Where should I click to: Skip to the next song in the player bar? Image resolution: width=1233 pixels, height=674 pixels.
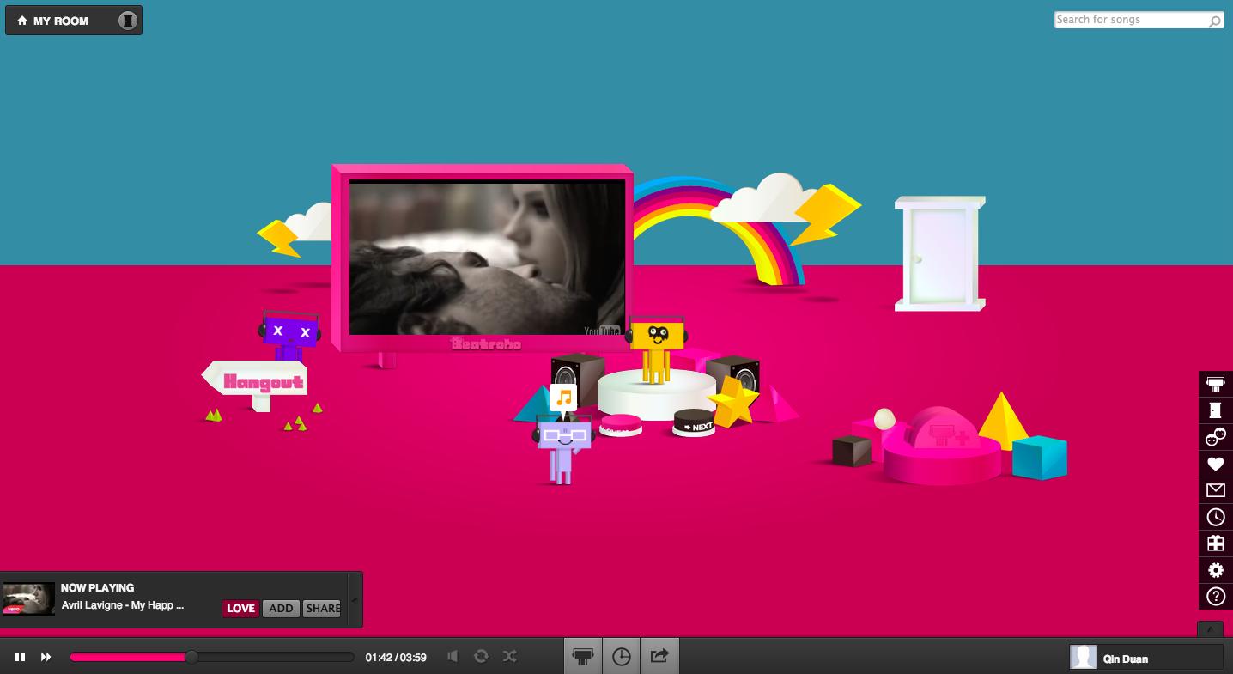click(46, 657)
